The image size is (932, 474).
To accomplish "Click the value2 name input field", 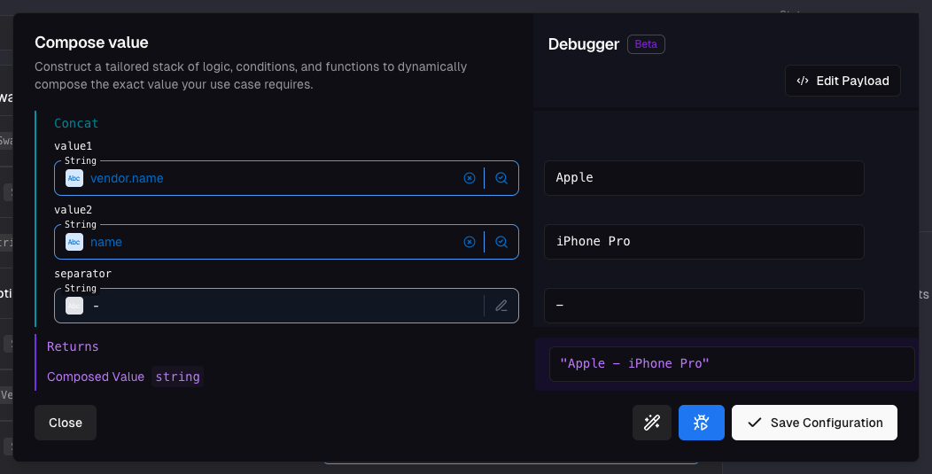I will click(286, 242).
